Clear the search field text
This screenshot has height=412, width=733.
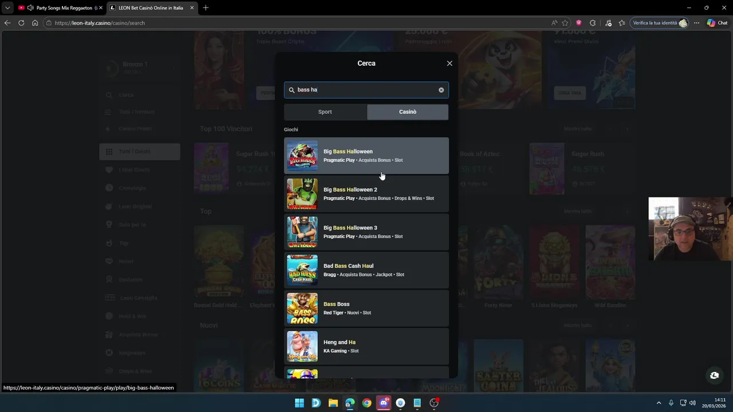click(x=441, y=90)
